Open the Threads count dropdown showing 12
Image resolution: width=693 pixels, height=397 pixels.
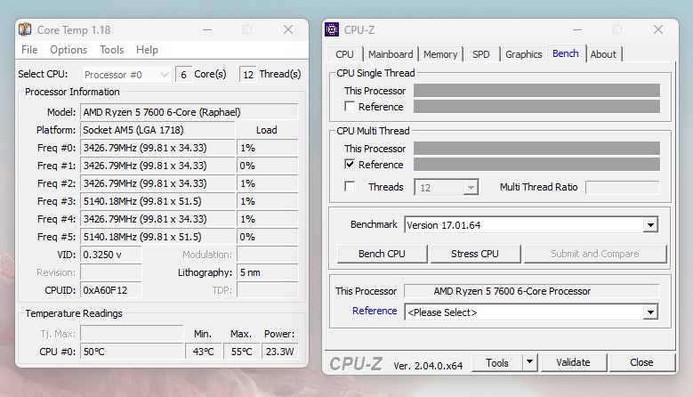(x=446, y=188)
